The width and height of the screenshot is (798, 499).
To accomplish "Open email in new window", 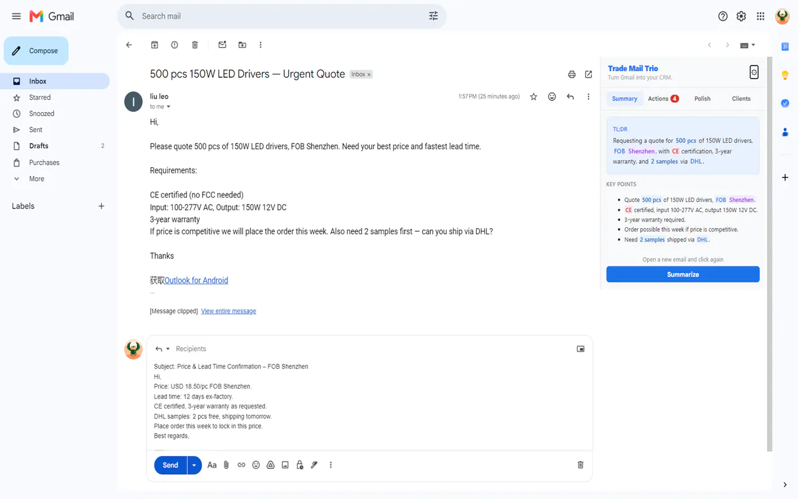I will [589, 74].
